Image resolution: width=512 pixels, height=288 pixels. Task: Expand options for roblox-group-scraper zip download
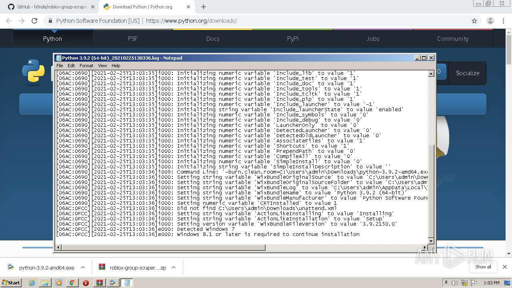pyautogui.click(x=174, y=268)
